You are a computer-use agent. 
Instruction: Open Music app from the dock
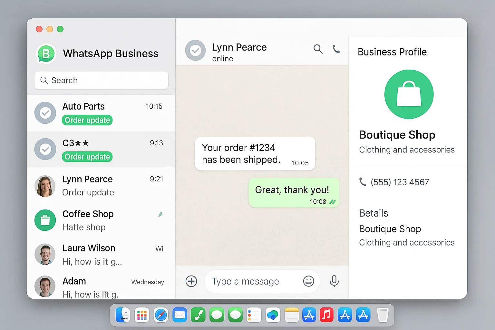pyautogui.click(x=326, y=315)
